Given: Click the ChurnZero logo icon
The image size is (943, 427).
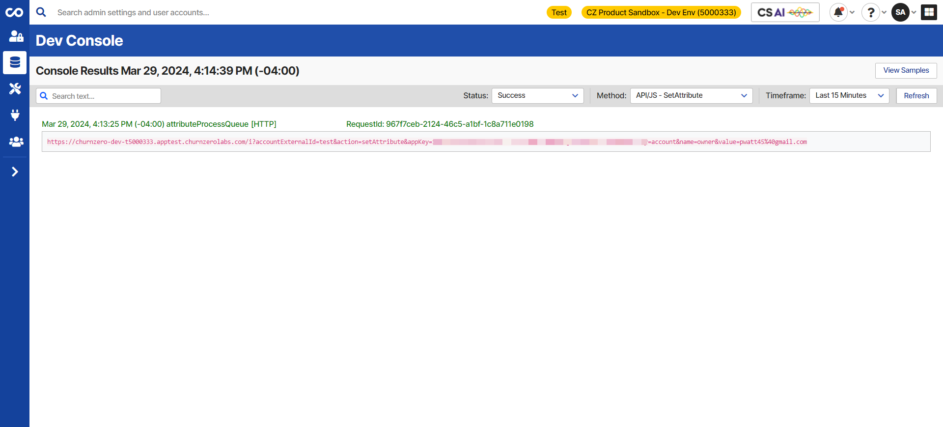Looking at the screenshot, I should tap(14, 12).
